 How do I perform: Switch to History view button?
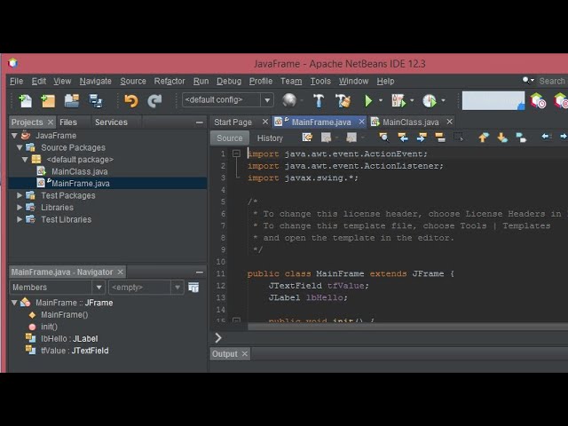270,138
